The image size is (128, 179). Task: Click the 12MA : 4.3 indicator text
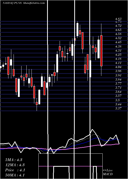15,165
